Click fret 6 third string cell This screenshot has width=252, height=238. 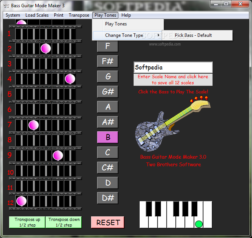click(x=46, y=109)
